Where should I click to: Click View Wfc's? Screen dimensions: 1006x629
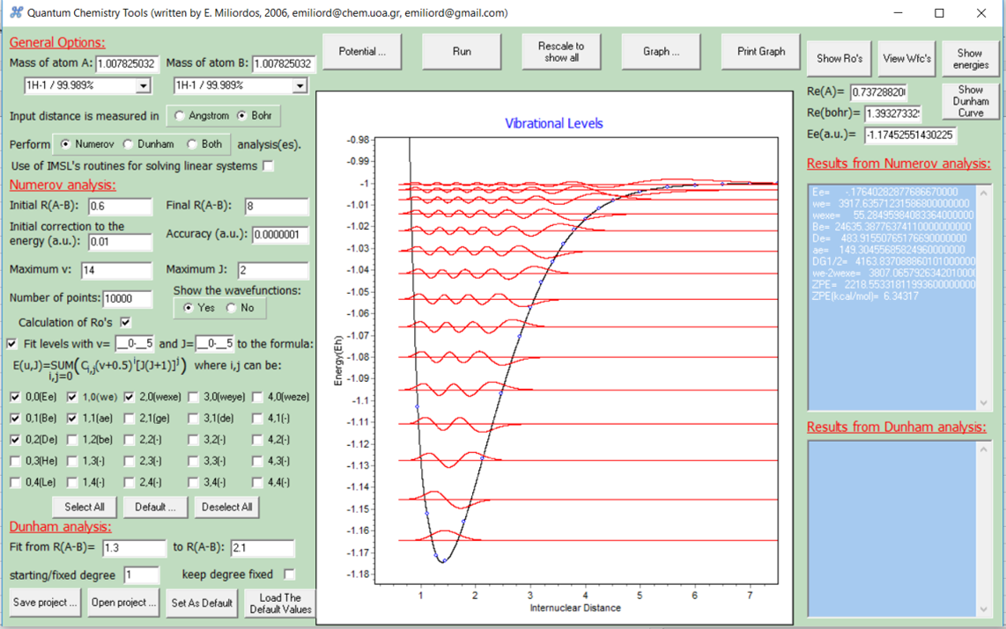[x=904, y=59]
